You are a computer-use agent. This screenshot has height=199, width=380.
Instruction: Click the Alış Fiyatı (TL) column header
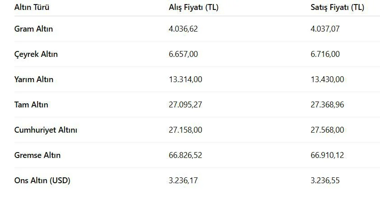tap(194, 7)
